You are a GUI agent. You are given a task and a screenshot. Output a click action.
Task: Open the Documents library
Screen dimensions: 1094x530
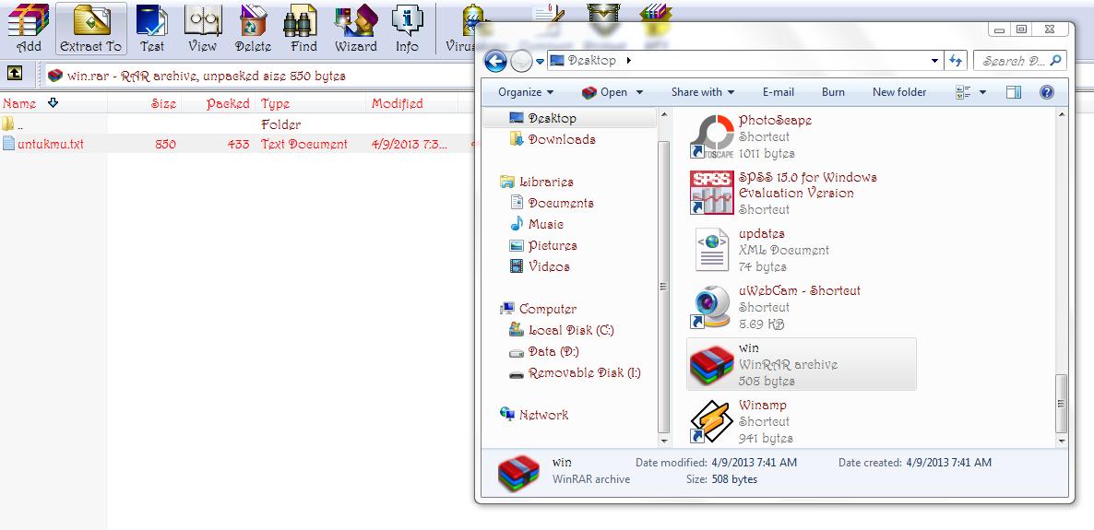pyautogui.click(x=561, y=203)
